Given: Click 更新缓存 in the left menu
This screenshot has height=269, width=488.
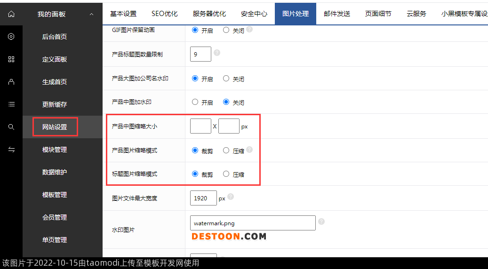Looking at the screenshot, I should pyautogui.click(x=55, y=104).
